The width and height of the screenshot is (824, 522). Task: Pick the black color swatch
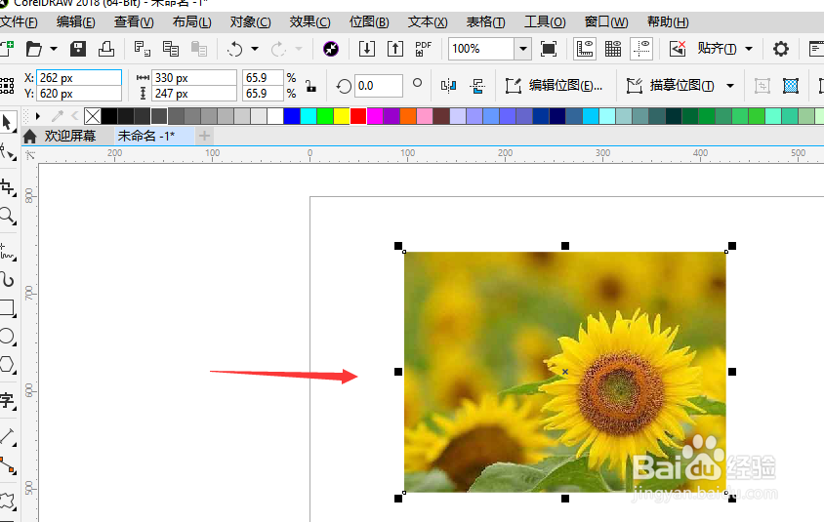click(108, 116)
